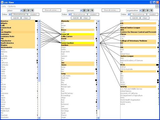Pick right-align icon in place list
The width and height of the screenshot is (160, 120).
pyautogui.click(x=32, y=10)
